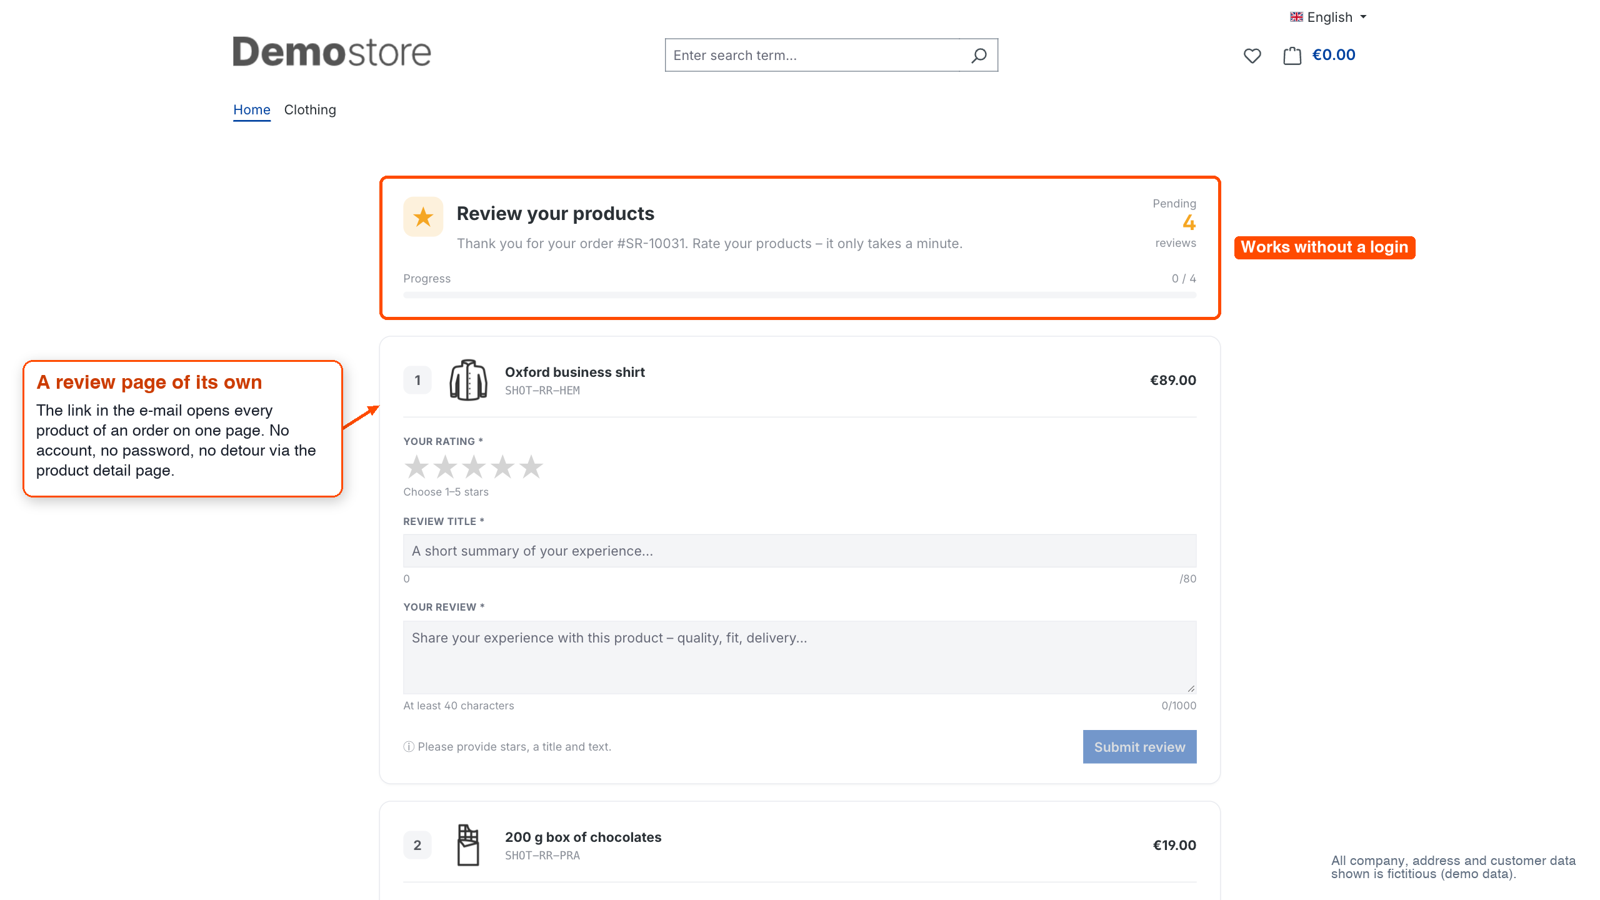Screen dimensions: 1600x900
Task: Click the Oxford business shirt product name
Action: tap(575, 372)
